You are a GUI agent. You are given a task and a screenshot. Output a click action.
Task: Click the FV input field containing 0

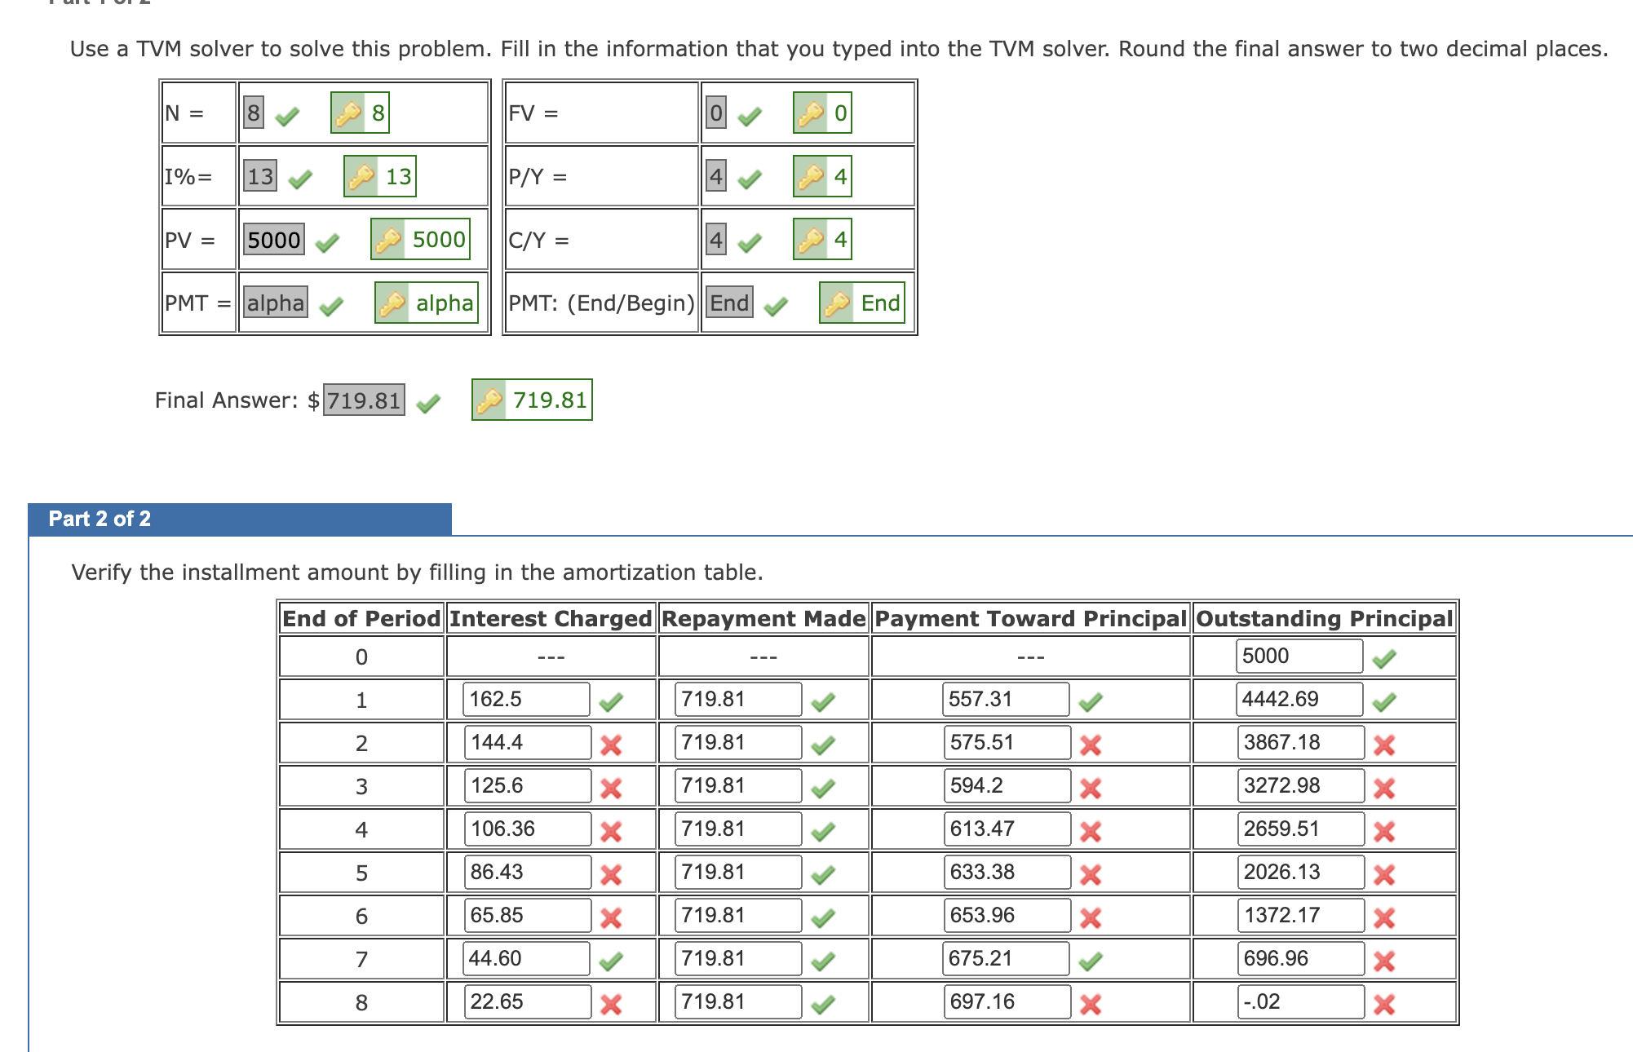pyautogui.click(x=716, y=113)
